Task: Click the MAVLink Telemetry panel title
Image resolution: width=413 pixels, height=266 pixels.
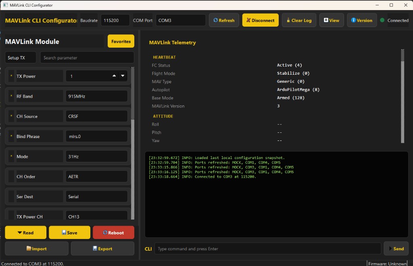Action: pyautogui.click(x=172, y=42)
